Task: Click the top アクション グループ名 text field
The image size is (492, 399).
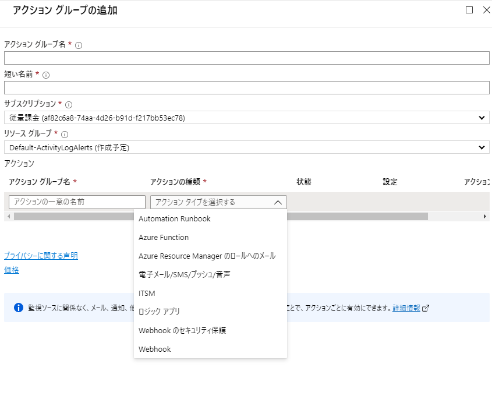Action: tap(247, 58)
